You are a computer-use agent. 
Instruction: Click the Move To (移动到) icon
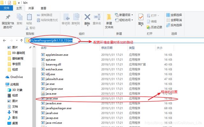[67, 17]
